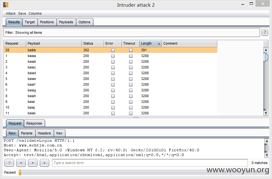Click the search term input field
This screenshot has width=272, height=179.
(x=150, y=163)
